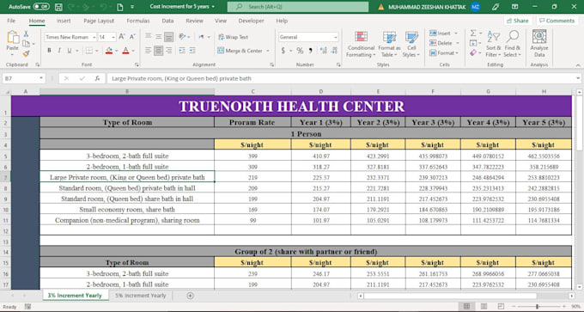Add a new sheet with plus icon
Viewport: 584px width, 312px height.
[190, 296]
